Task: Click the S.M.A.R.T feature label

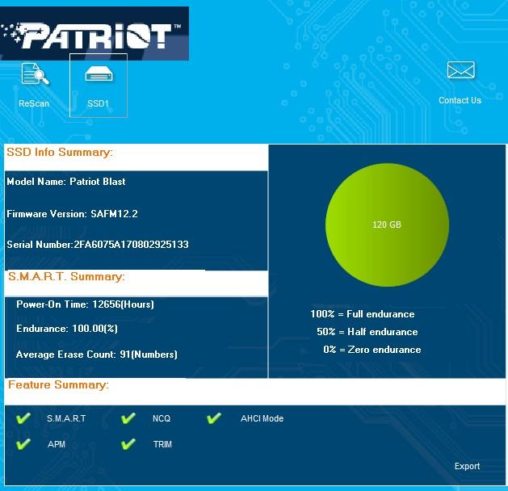Action: pos(66,418)
